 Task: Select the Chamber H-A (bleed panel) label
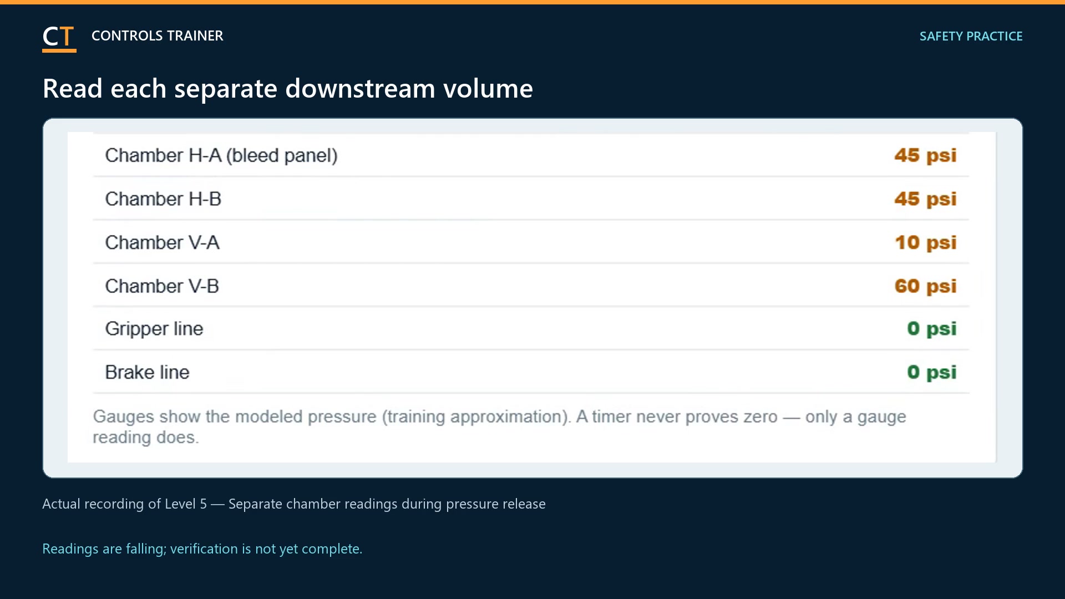click(221, 156)
